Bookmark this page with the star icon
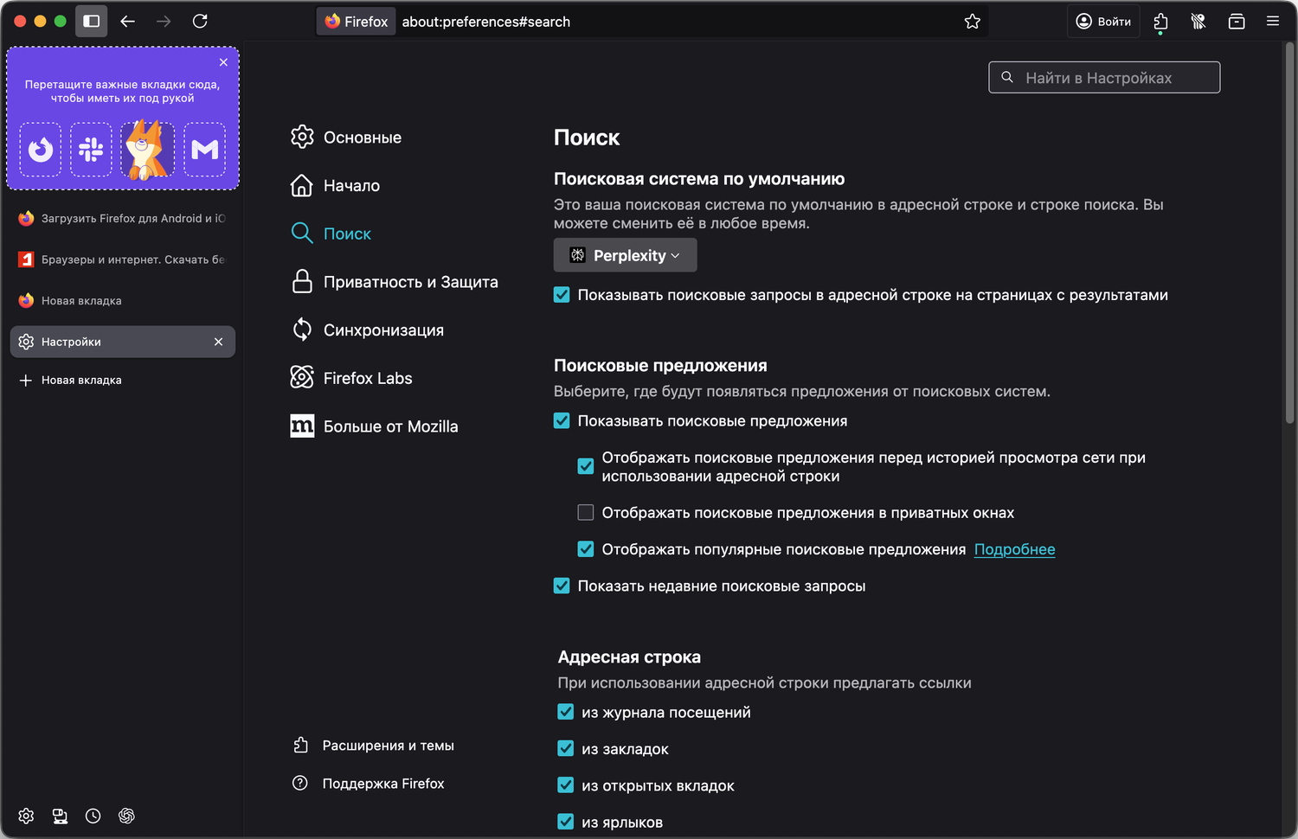Screen dimensions: 1298x839 click(973, 22)
